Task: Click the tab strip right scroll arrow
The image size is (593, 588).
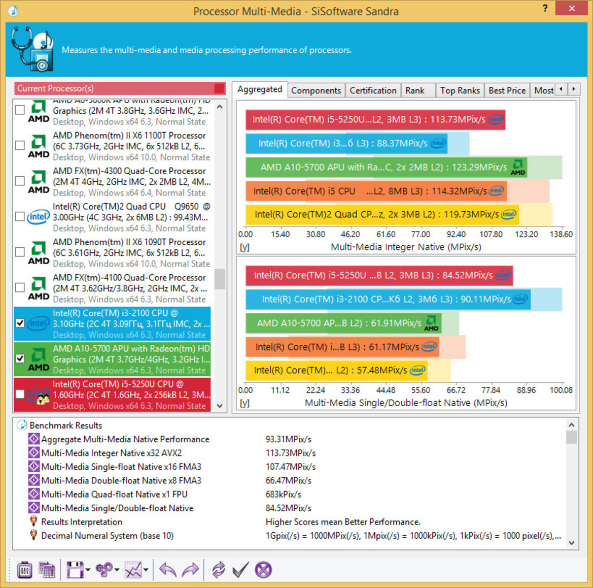Action: 574,89
